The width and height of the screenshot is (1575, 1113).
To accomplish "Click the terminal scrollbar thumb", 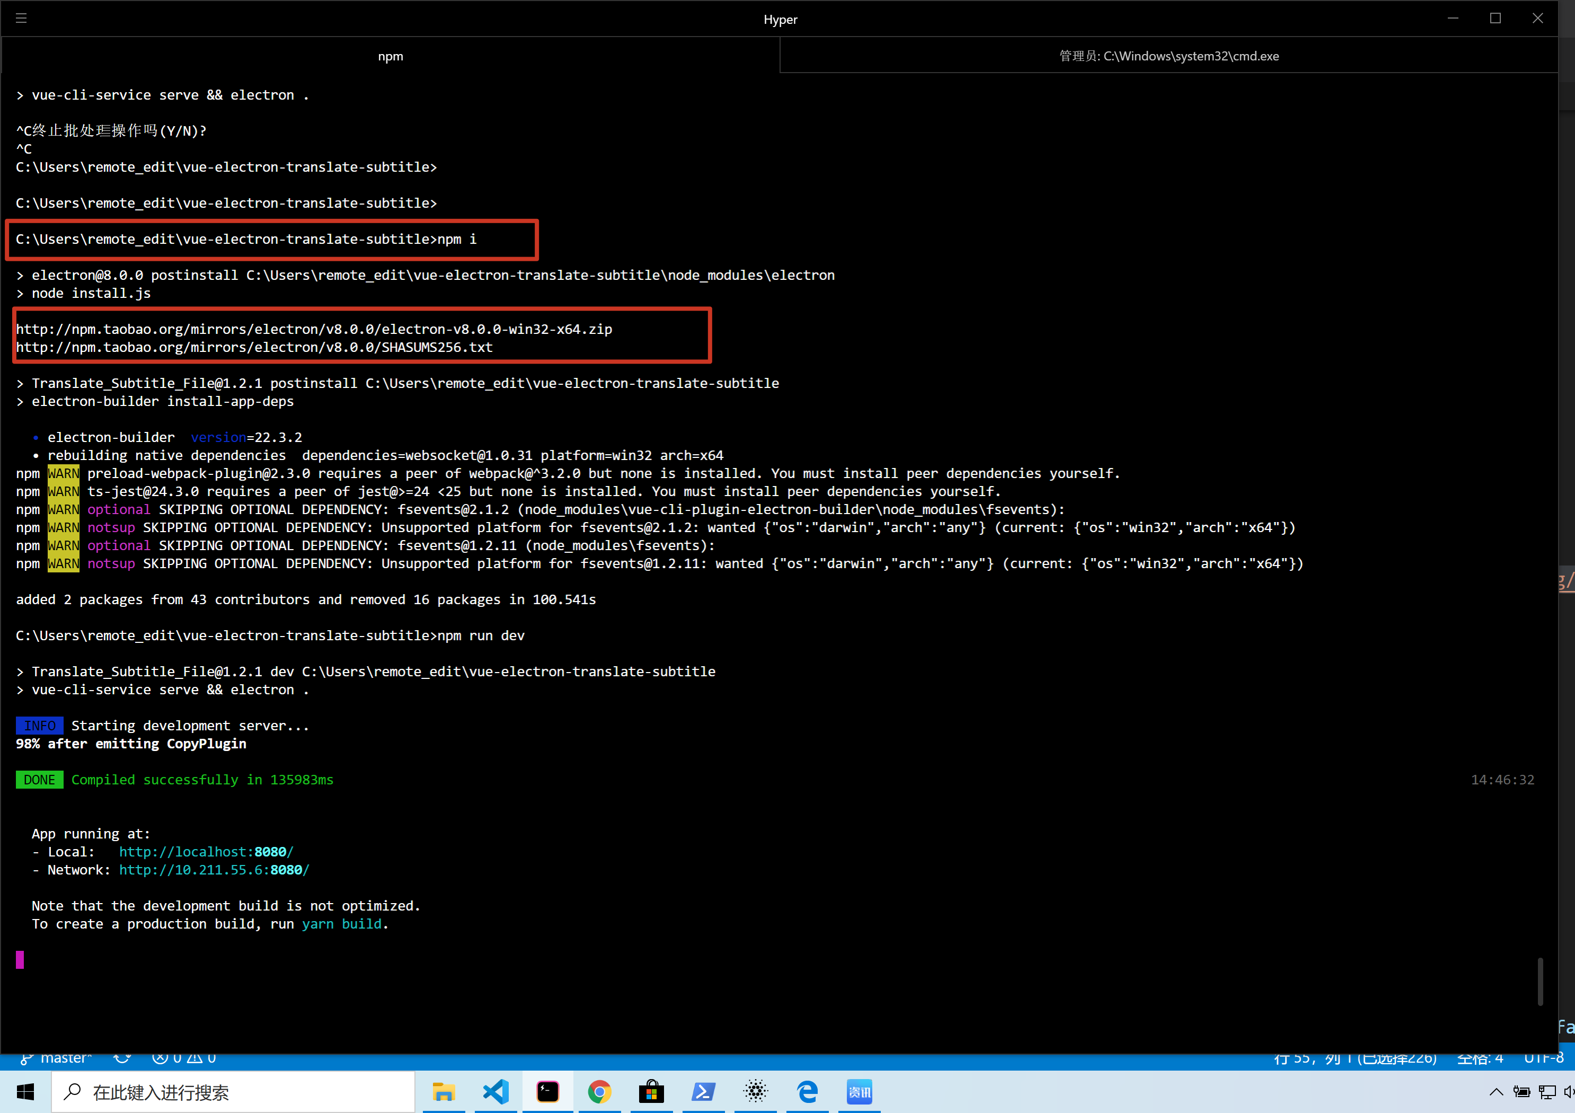I will pyautogui.click(x=1539, y=981).
